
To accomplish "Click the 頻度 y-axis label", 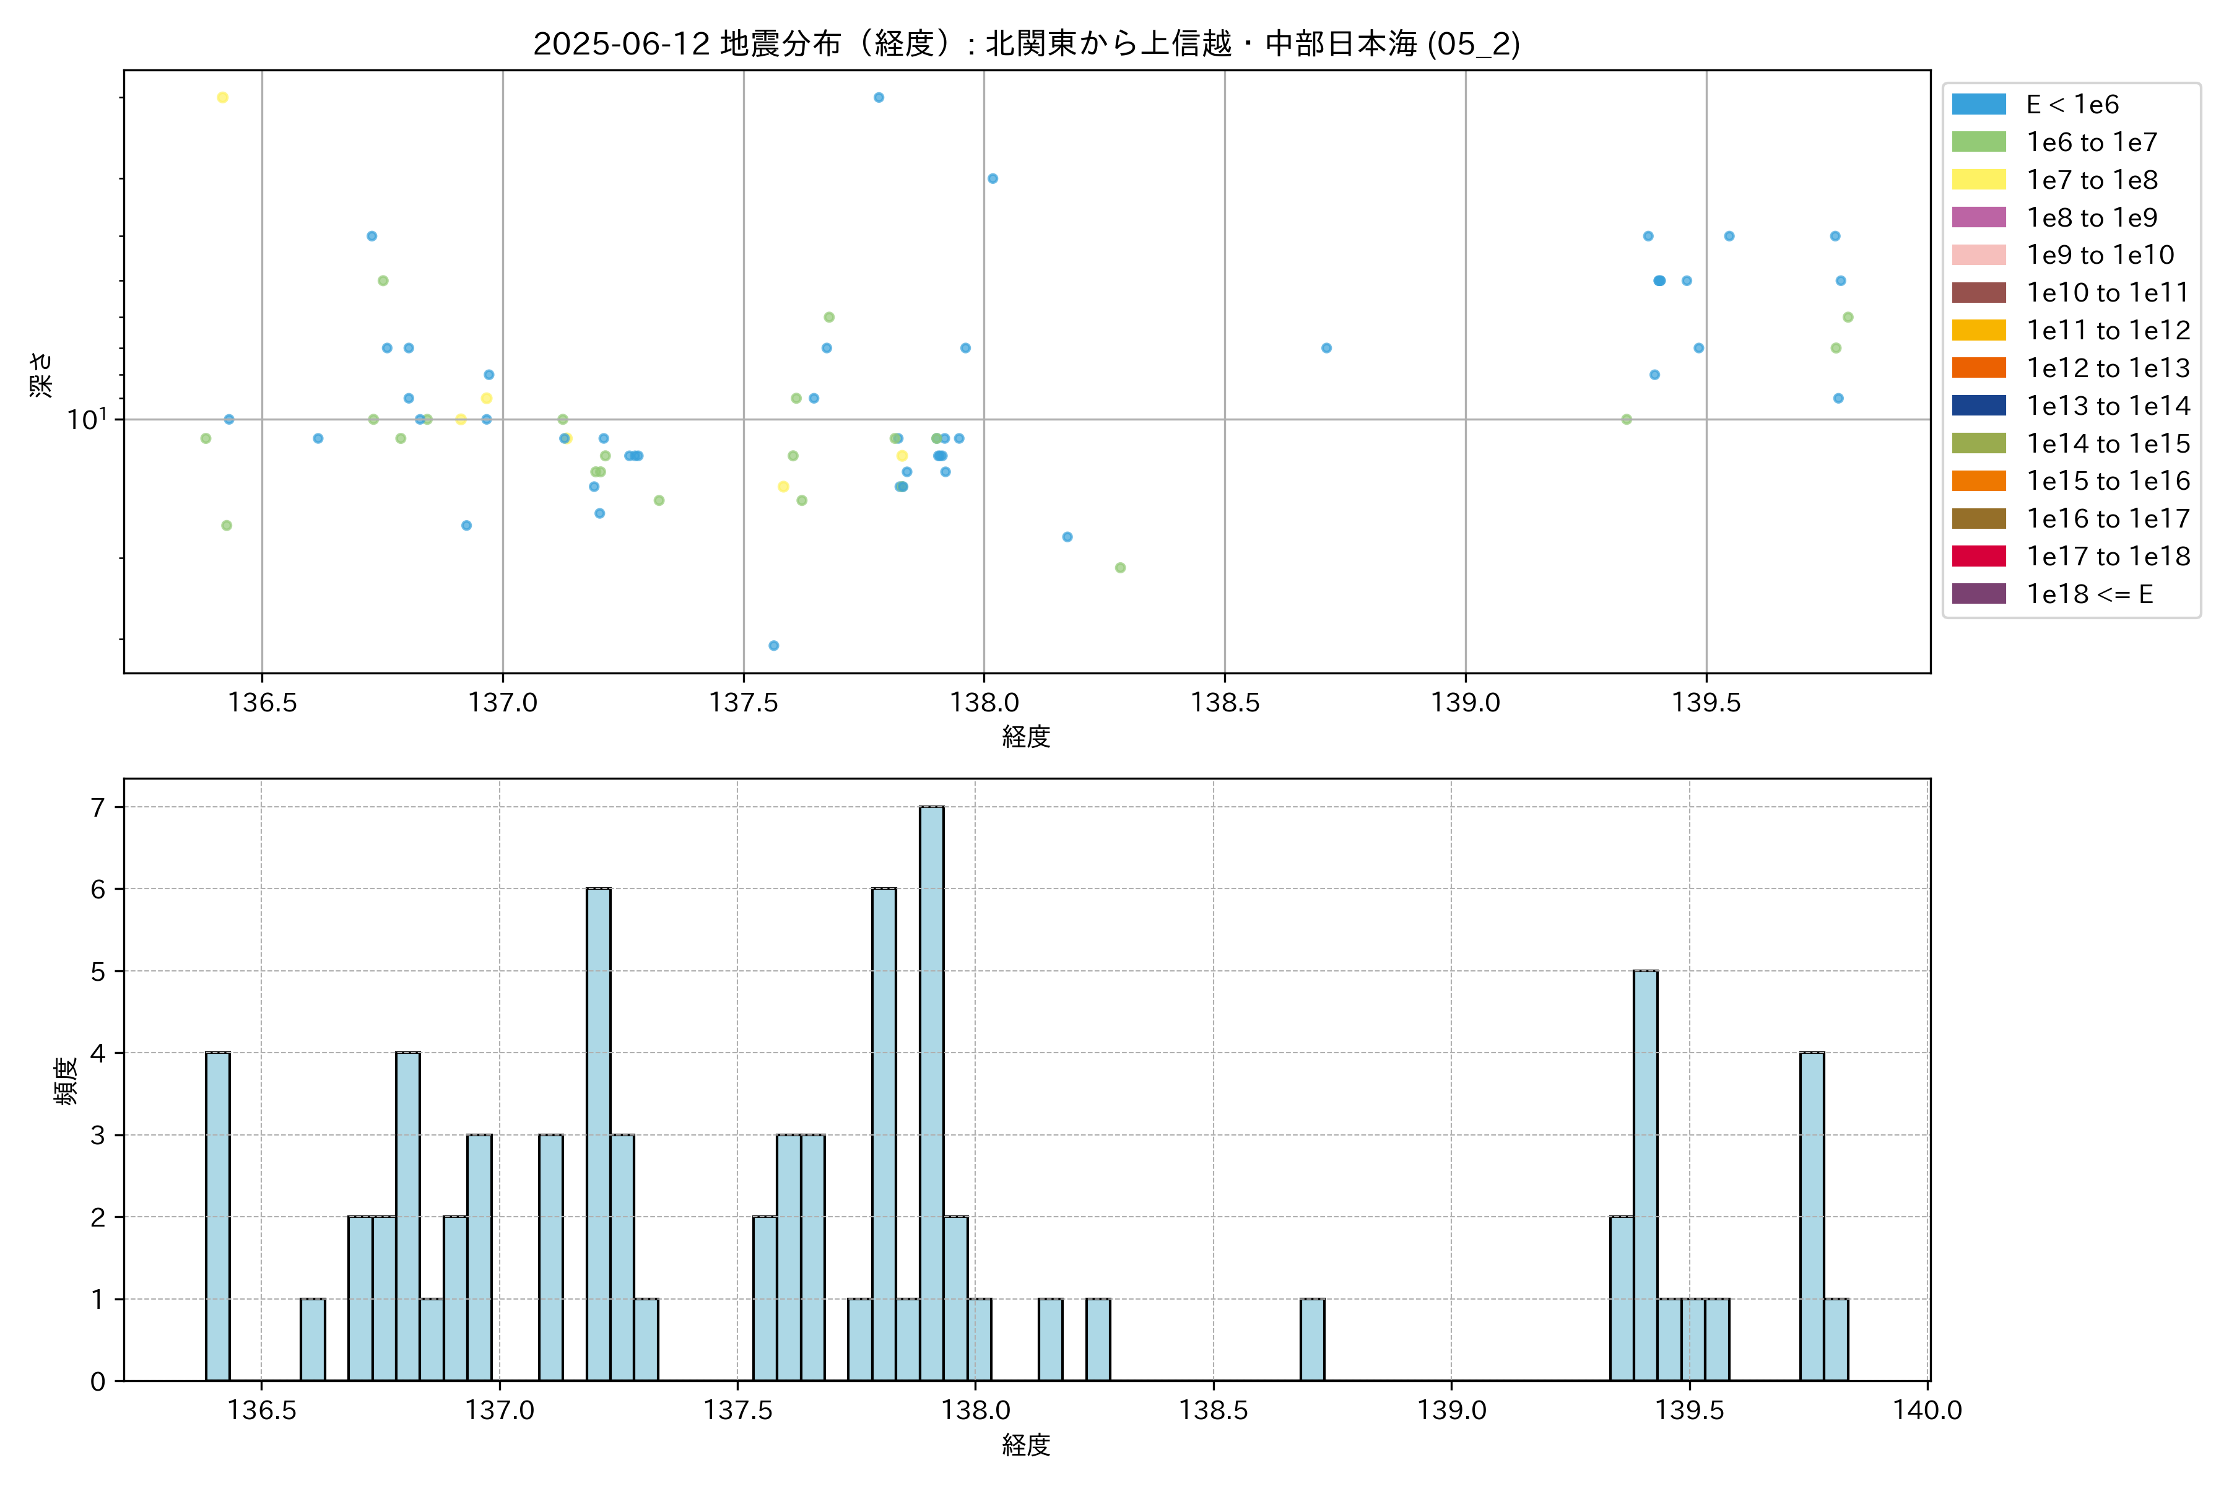I will pos(66,1080).
